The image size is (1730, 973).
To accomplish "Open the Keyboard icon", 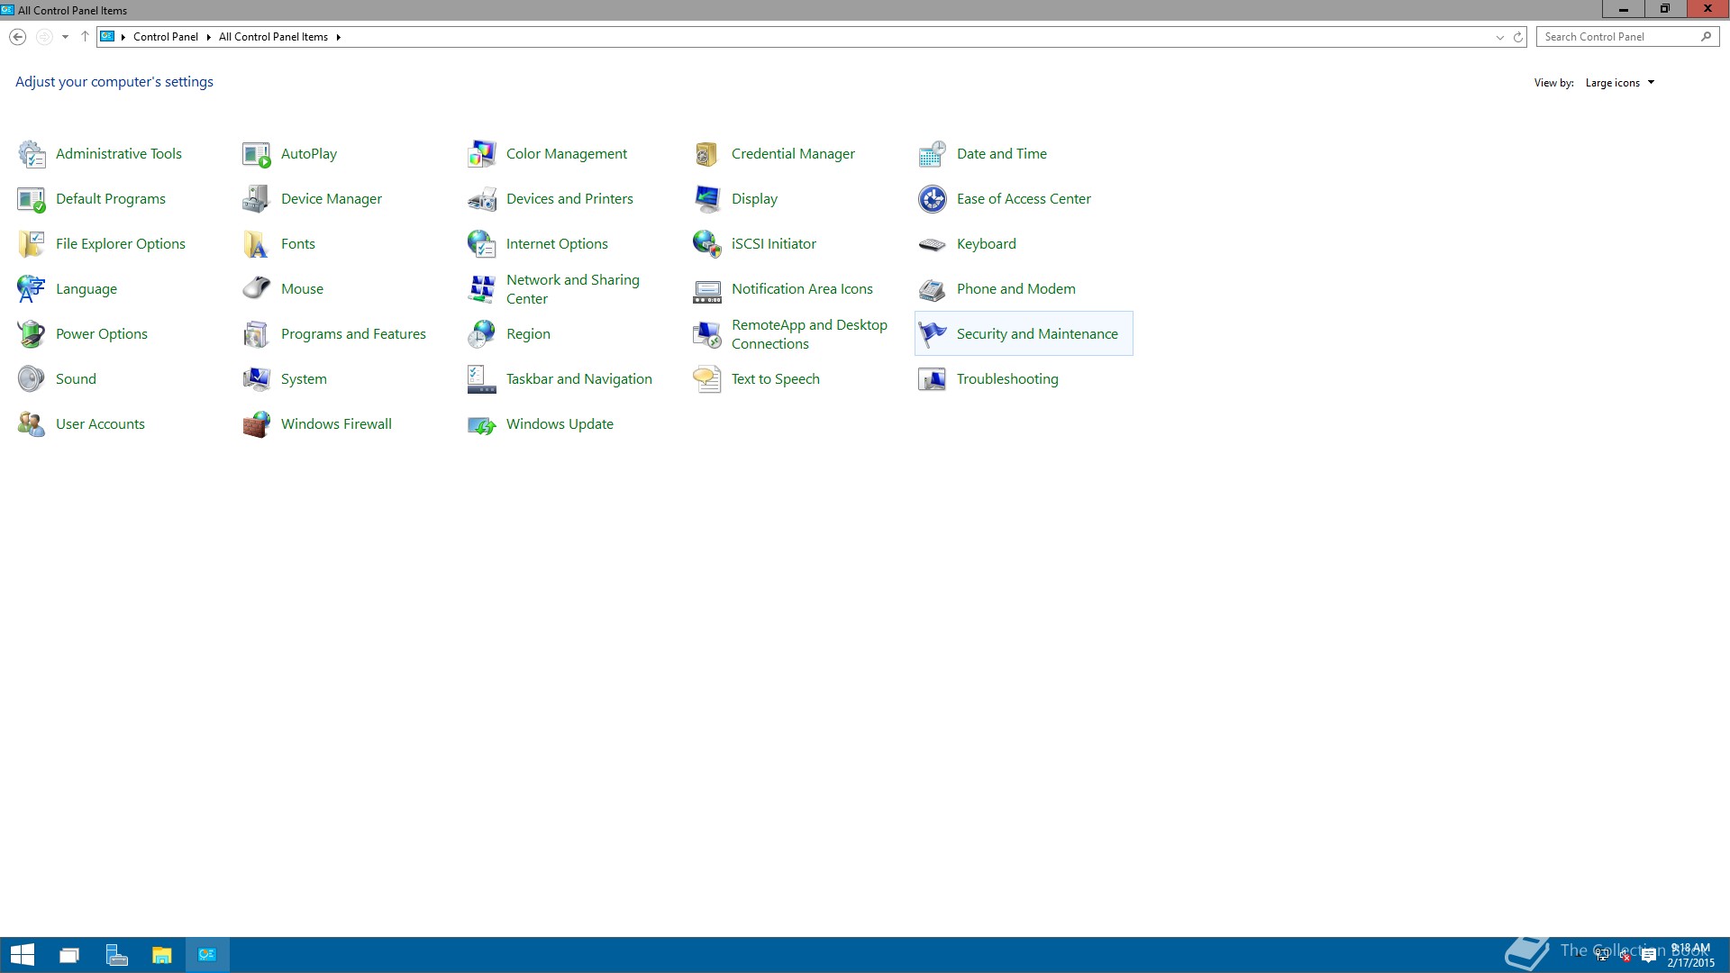I will 933,244.
